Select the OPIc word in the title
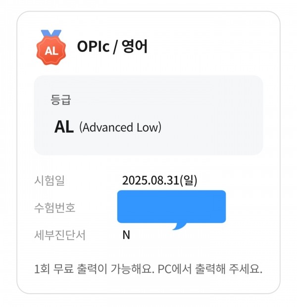Screen dimensions: 297x307 click(93, 47)
